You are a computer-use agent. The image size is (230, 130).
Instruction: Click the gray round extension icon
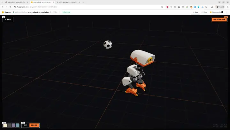pyautogui.click(x=183, y=7)
